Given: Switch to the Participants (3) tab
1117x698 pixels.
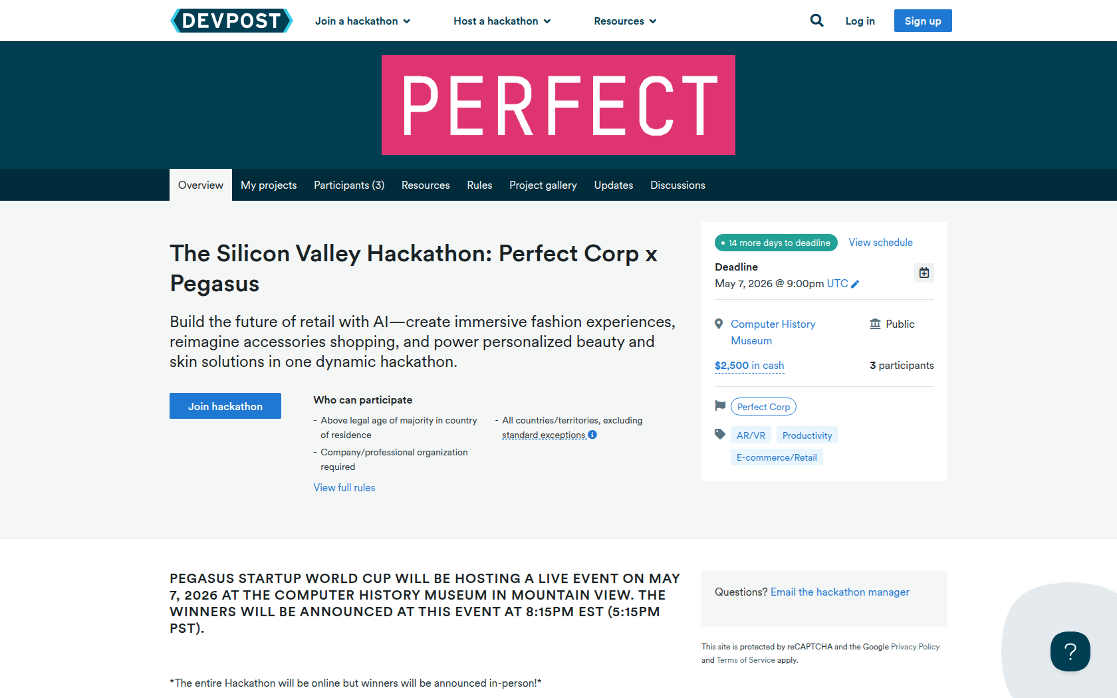Looking at the screenshot, I should (x=349, y=185).
